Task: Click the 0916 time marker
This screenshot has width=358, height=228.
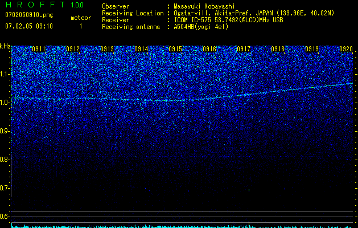Action: click(209, 49)
